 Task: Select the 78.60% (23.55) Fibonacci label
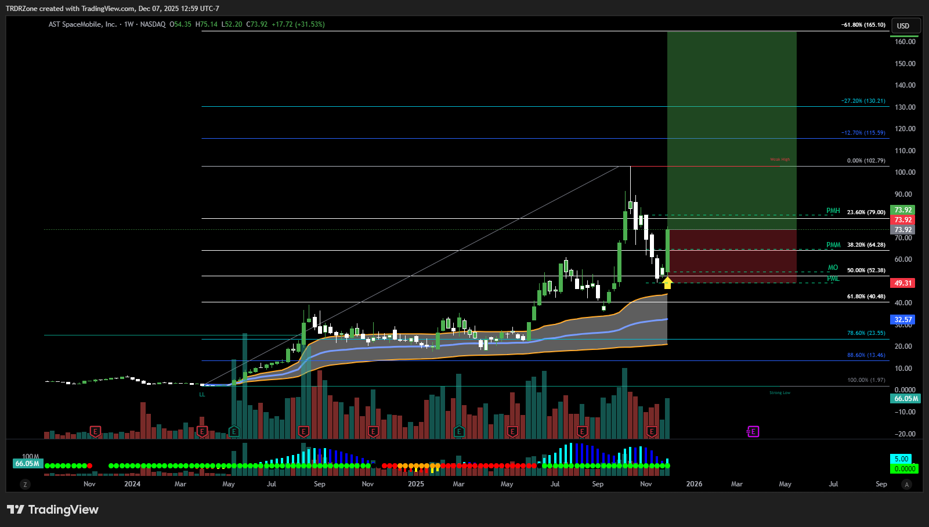click(866, 334)
